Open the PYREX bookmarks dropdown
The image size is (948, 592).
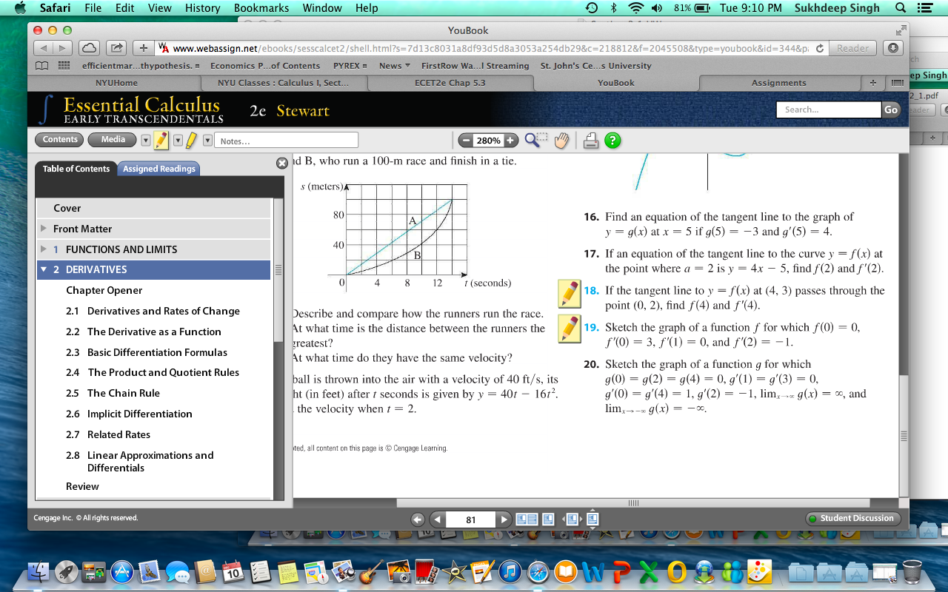coord(350,66)
